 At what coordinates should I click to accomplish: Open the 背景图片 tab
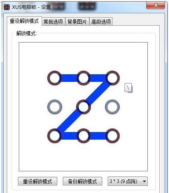click(x=77, y=22)
